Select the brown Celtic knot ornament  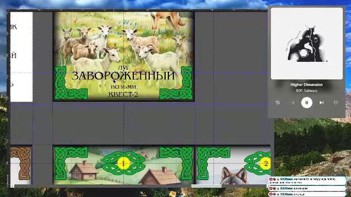[21, 163]
